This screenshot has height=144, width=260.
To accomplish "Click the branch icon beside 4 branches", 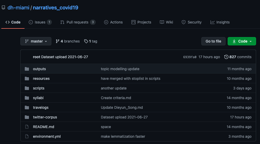I will (x=58, y=41).
